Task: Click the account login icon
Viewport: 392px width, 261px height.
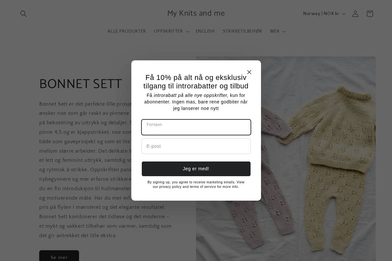Action: pos(355,14)
